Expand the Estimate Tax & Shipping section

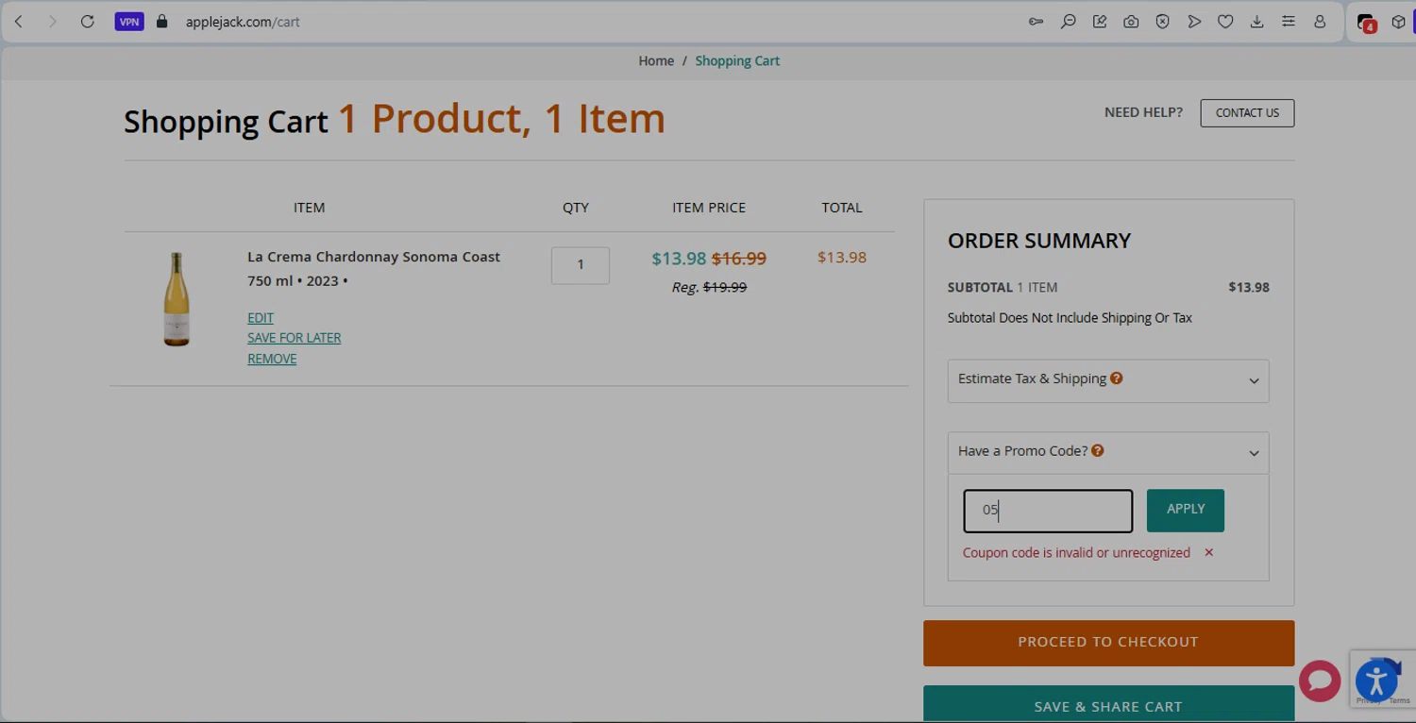click(1108, 380)
